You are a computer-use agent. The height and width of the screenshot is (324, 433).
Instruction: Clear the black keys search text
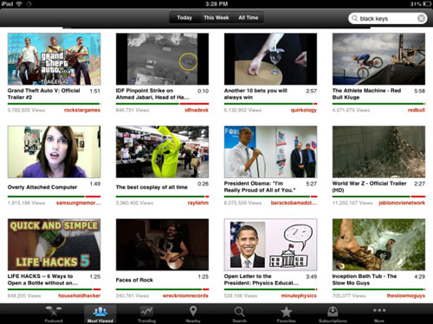[421, 18]
